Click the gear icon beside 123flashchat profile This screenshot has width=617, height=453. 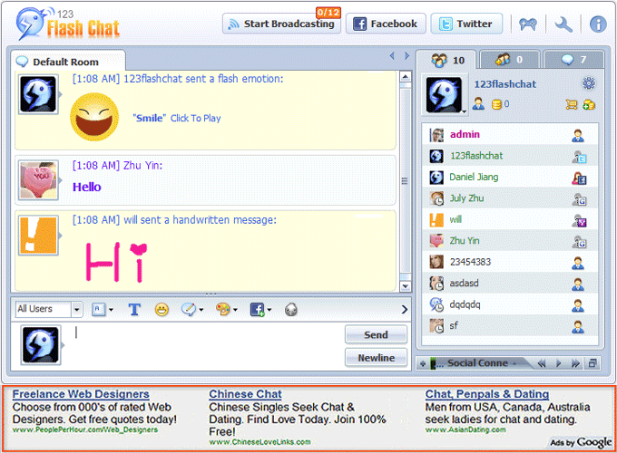(589, 83)
